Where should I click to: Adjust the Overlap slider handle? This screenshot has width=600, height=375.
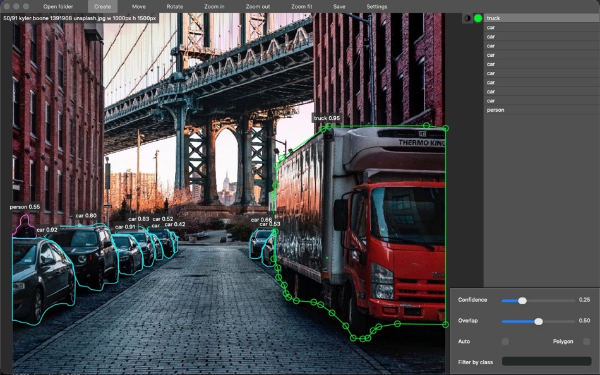click(538, 321)
